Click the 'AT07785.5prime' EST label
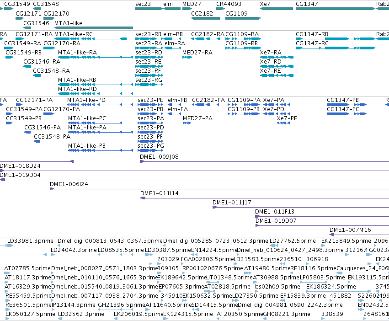Screen dimensions: 389x321 point(27,268)
